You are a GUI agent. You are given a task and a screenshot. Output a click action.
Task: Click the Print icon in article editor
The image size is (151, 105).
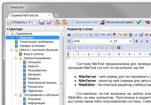(69, 34)
